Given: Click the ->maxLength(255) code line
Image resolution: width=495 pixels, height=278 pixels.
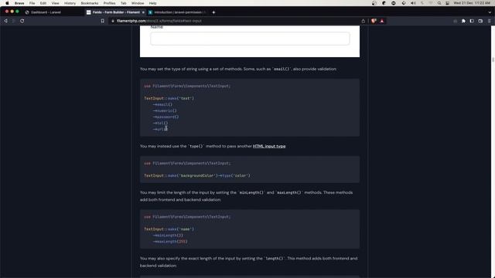Looking at the screenshot, I should [x=170, y=242].
